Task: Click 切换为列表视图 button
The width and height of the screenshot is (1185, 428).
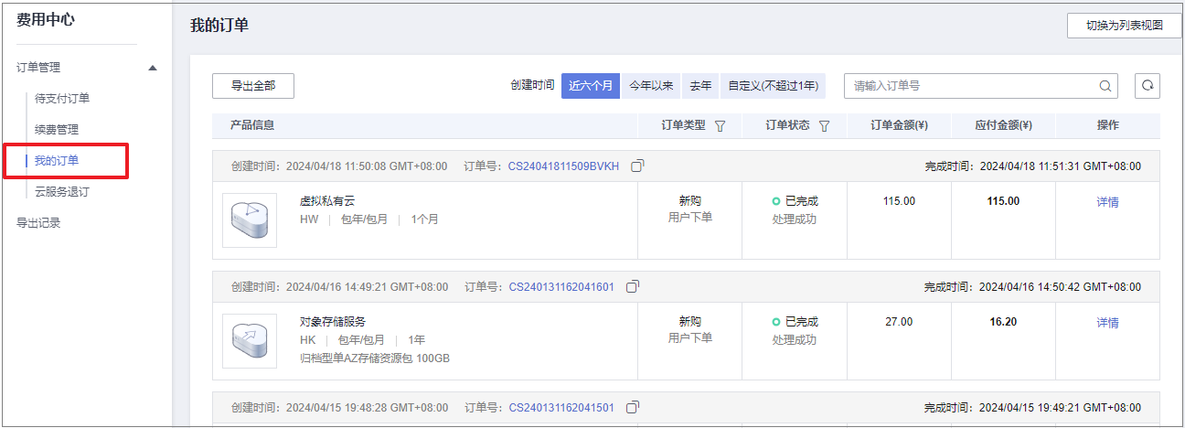Action: [x=1124, y=26]
